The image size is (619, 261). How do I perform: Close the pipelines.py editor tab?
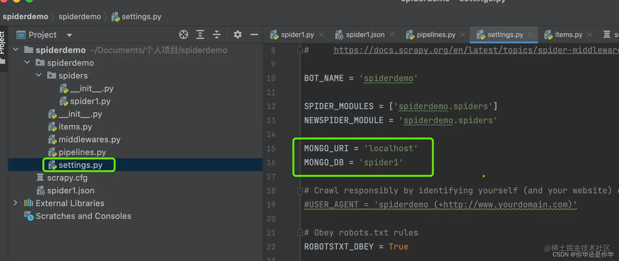[463, 35]
